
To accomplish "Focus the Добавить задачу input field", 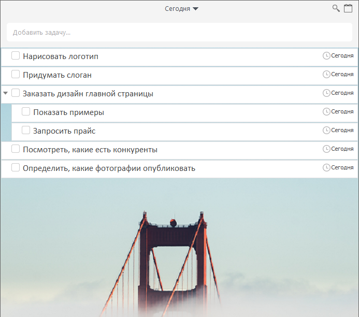I will pos(179,32).
